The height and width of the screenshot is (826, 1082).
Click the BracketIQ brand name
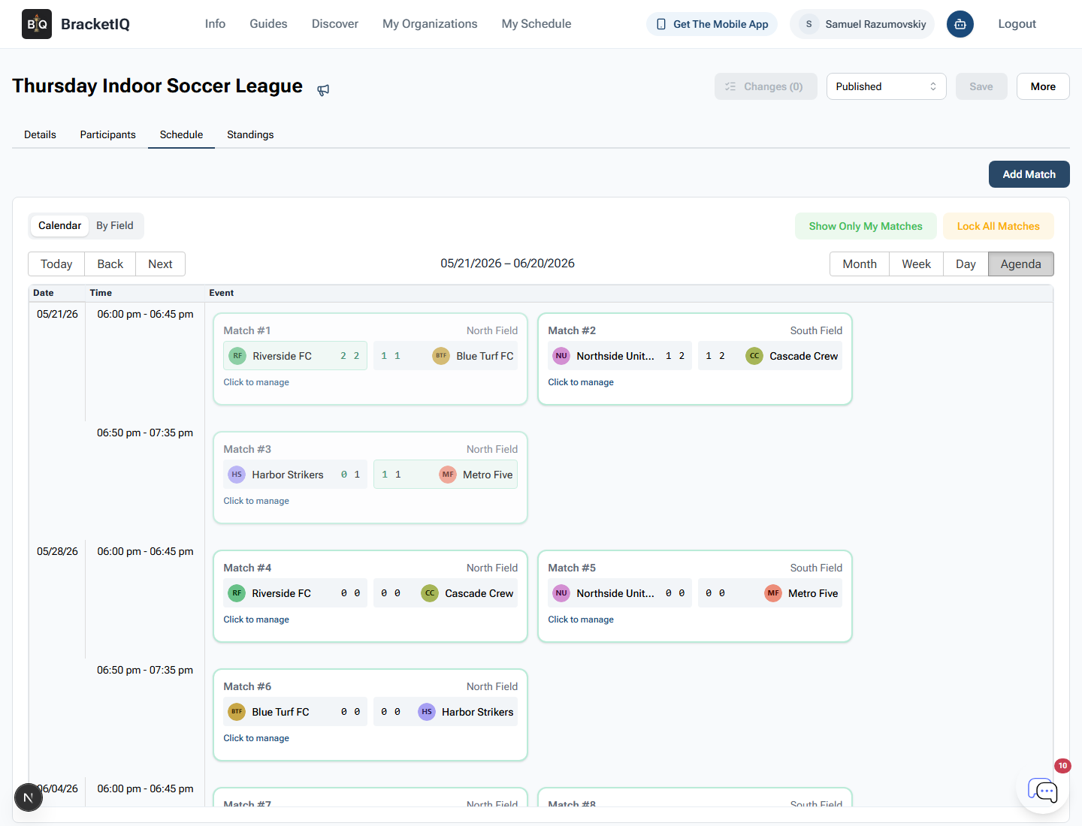tap(95, 24)
